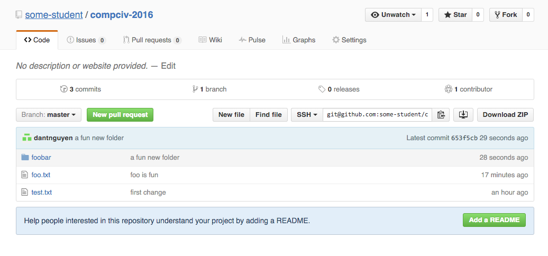Click the foo.txt file icon

[24, 175]
